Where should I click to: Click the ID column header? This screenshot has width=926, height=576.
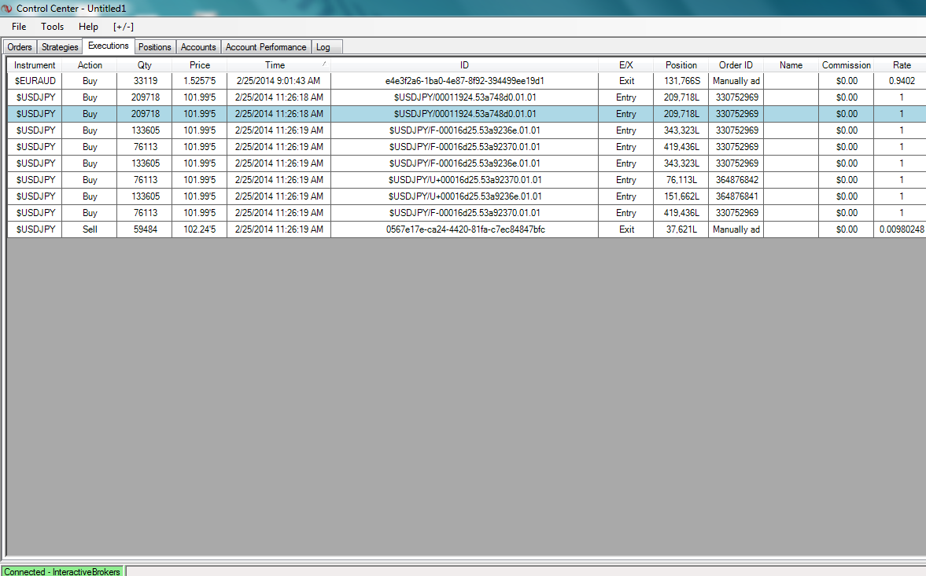464,65
